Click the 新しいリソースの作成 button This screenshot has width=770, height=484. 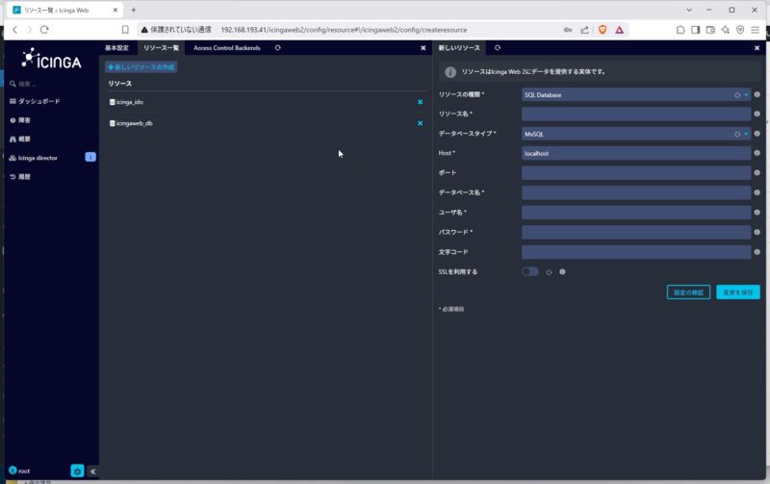[141, 66]
